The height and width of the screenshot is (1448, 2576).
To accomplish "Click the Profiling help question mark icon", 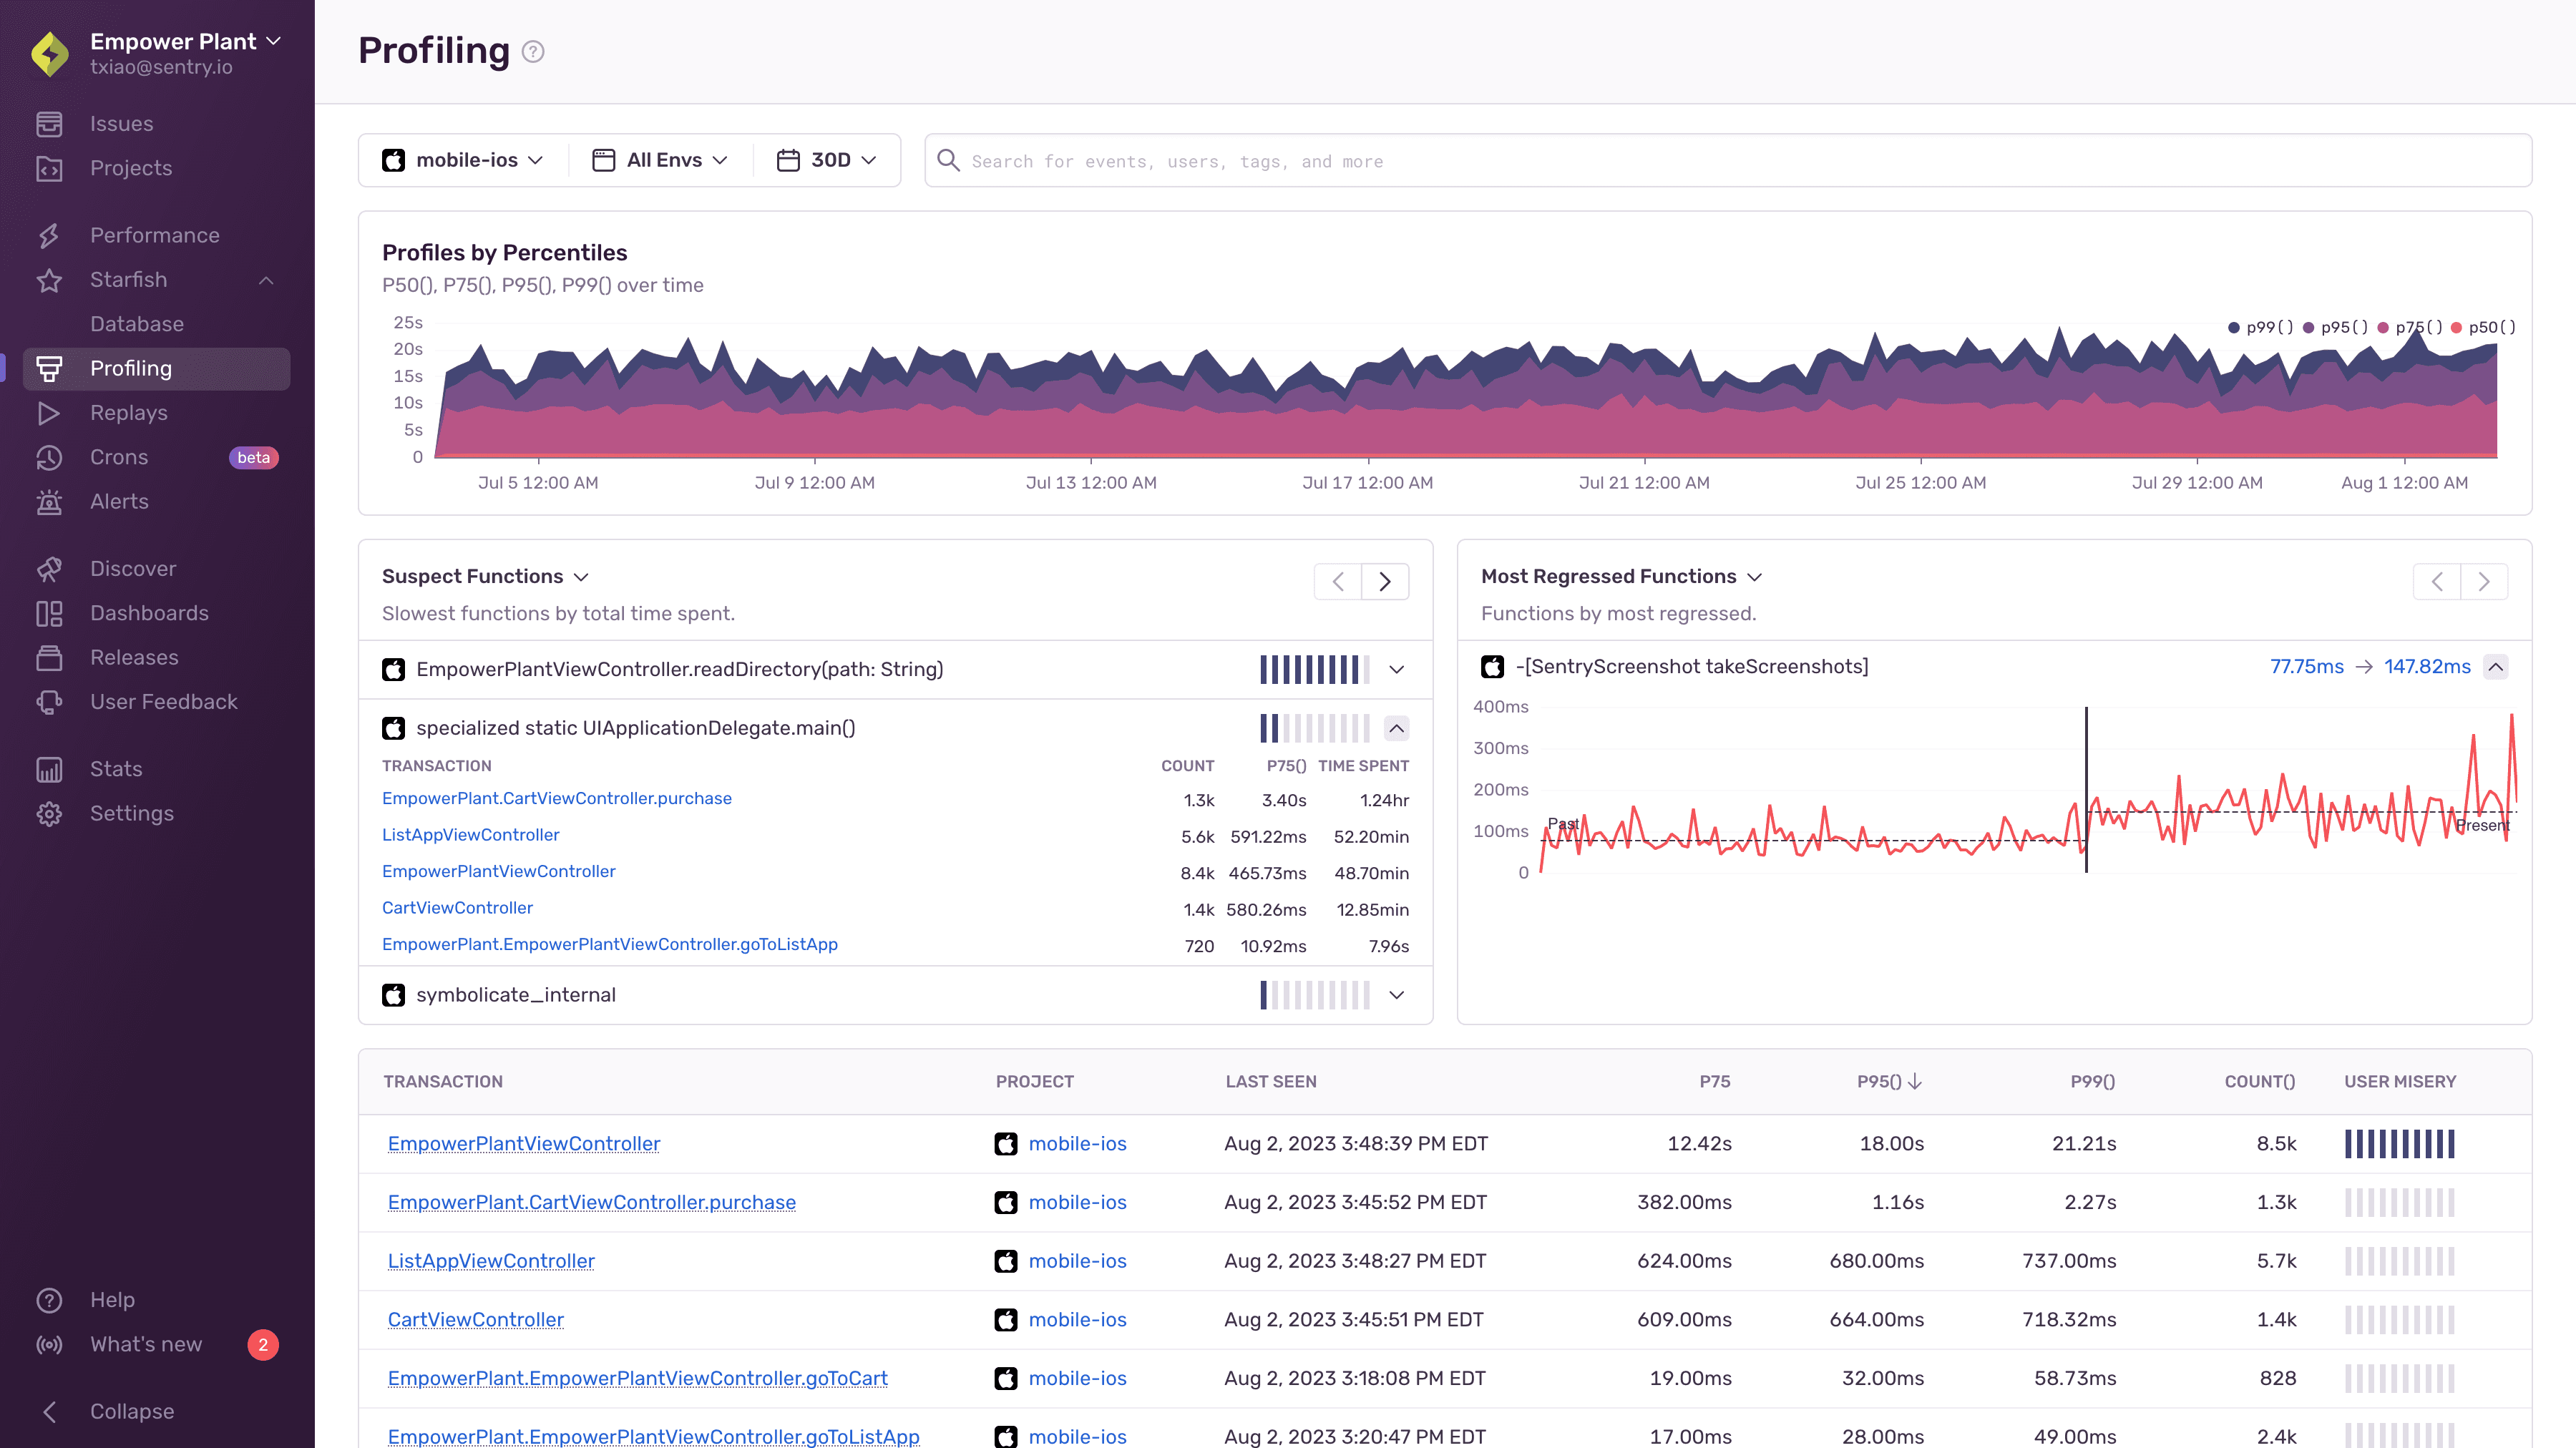I will click(532, 51).
